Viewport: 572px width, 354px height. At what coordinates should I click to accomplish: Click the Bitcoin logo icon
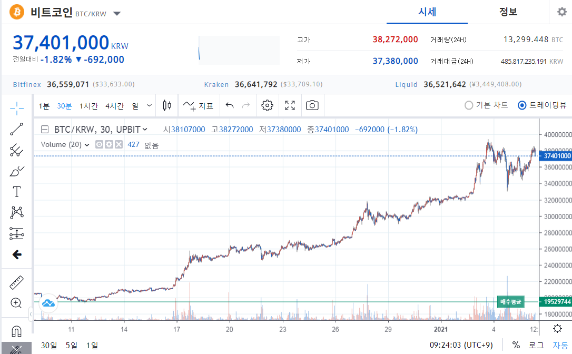[x=16, y=12]
